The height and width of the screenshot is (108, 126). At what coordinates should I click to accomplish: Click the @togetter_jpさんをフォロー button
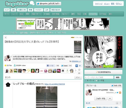pyautogui.click(x=49, y=4)
